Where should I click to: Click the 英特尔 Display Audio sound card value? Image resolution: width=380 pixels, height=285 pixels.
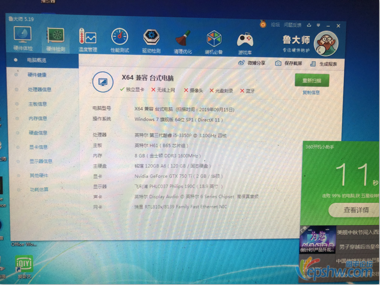click(196, 196)
